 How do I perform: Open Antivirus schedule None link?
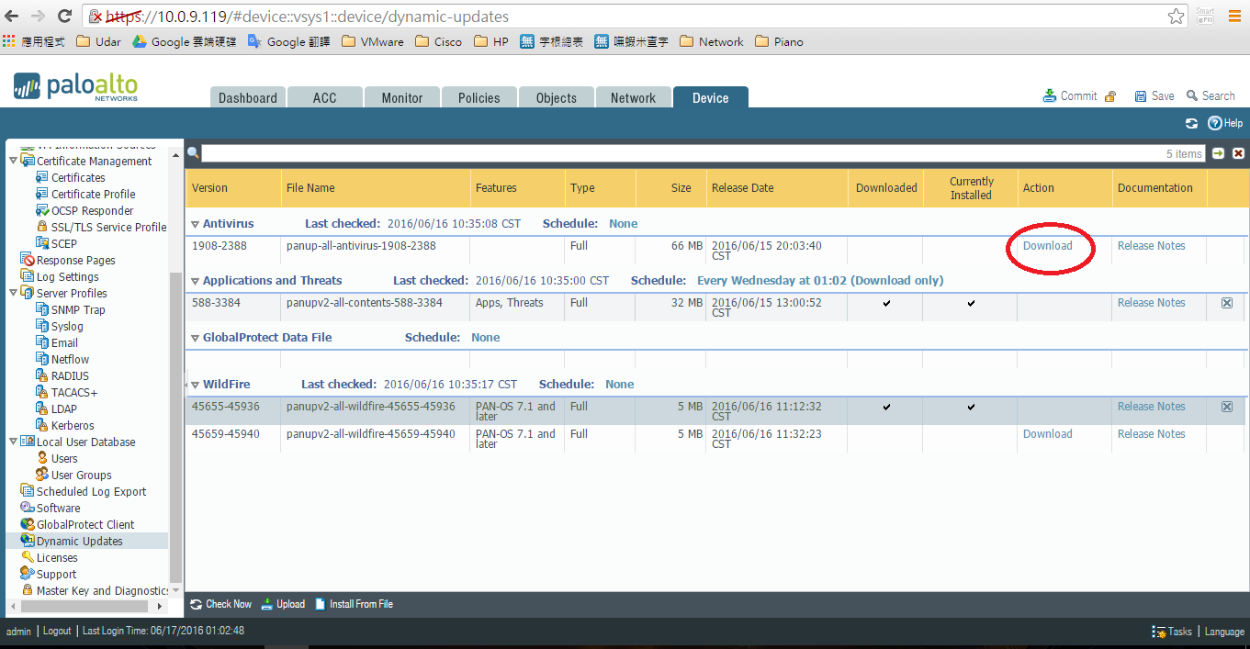[624, 224]
